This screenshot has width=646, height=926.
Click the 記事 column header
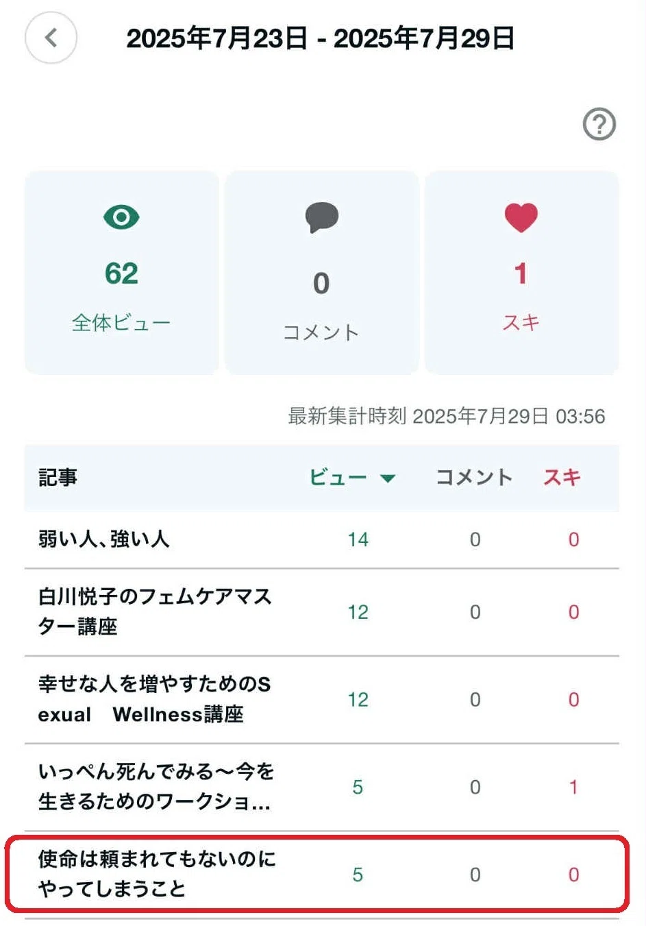[x=58, y=477]
